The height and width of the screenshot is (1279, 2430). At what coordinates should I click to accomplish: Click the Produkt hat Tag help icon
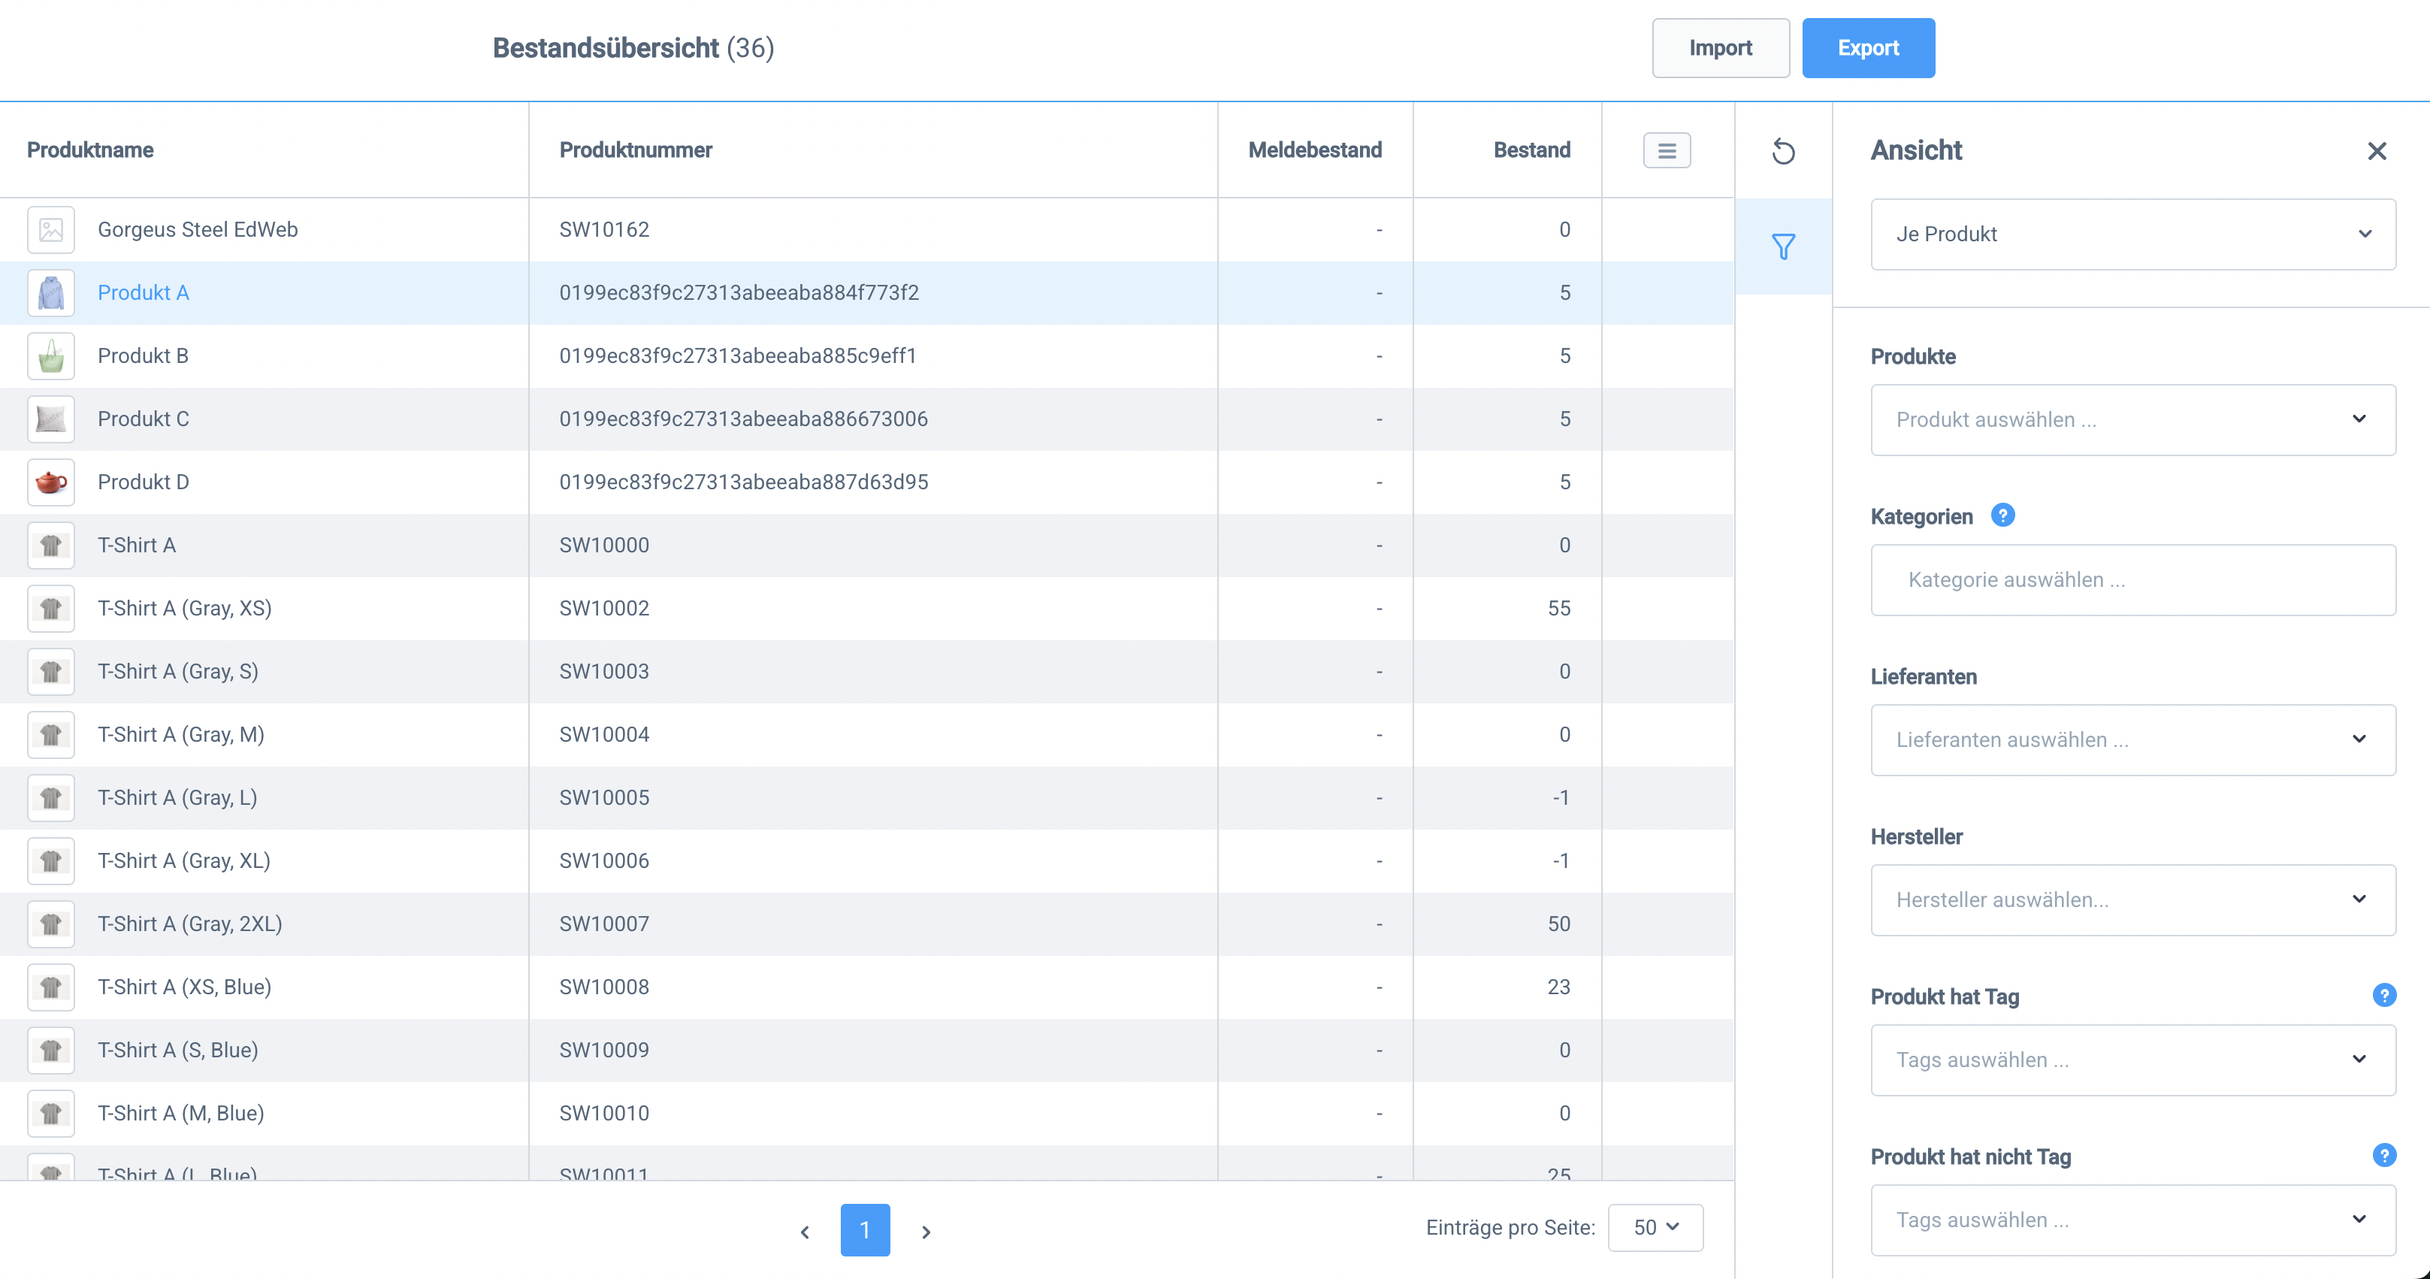coord(2383,995)
